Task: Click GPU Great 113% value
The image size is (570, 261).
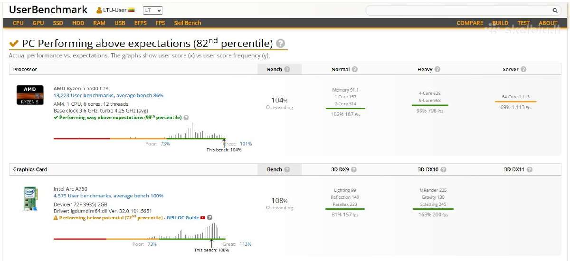Action: click(246, 244)
